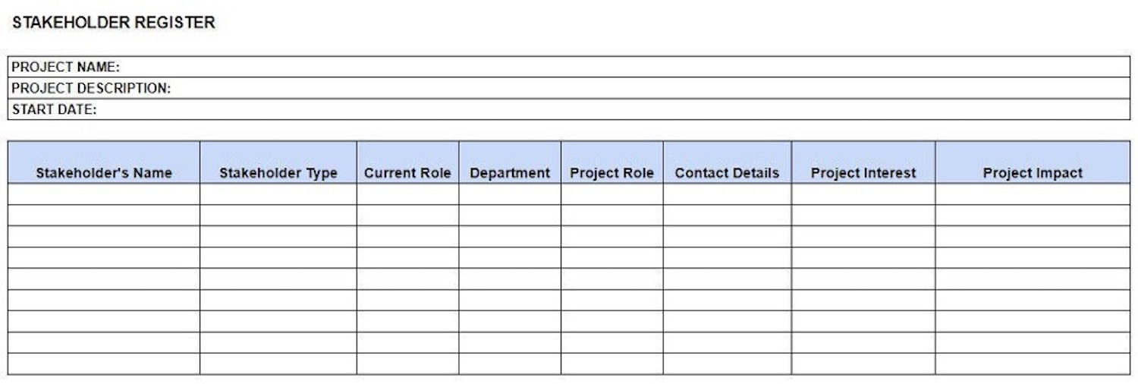Image resolution: width=1138 pixels, height=384 pixels.
Task: Select the Current Role column header
Action: [x=407, y=172]
